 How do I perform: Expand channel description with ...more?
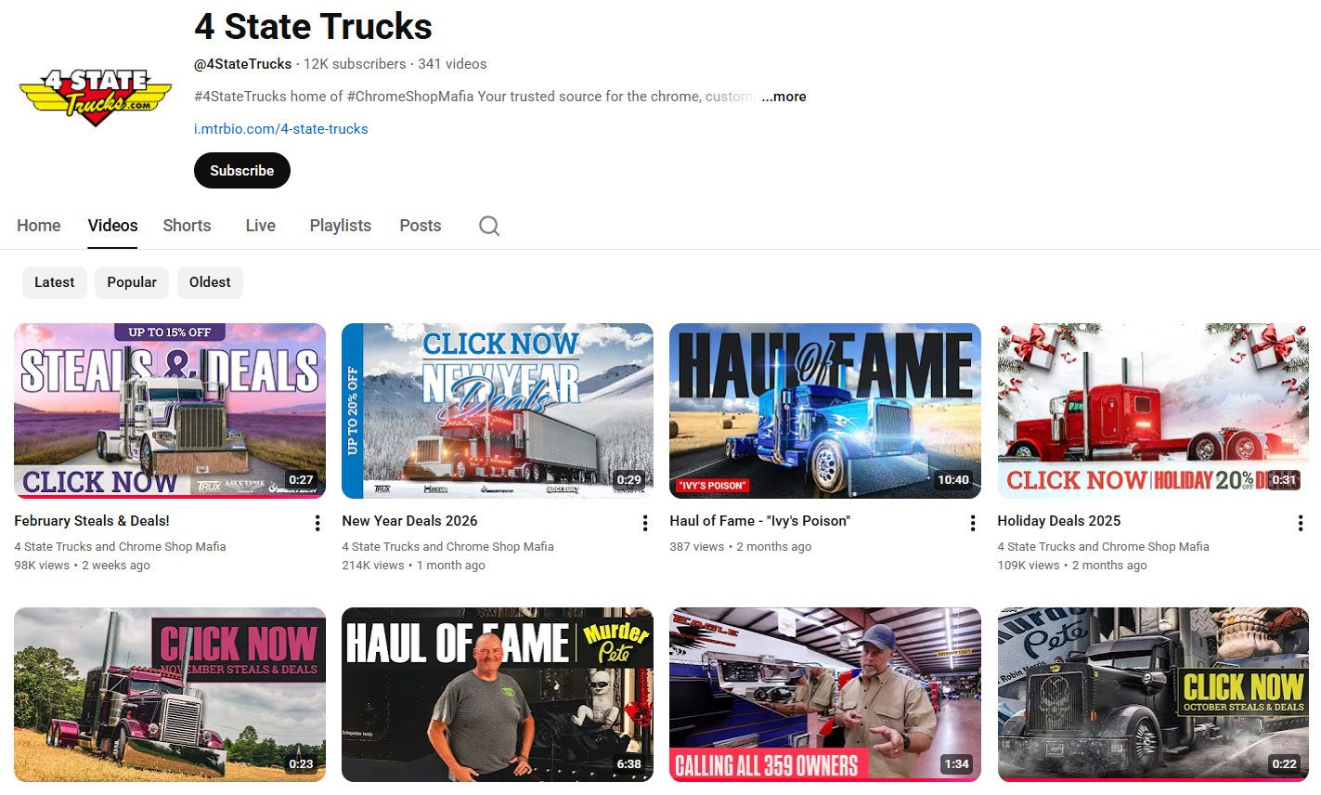(784, 97)
